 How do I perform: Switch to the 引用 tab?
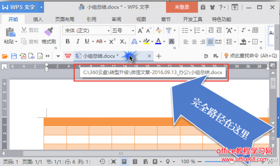coord(92,19)
